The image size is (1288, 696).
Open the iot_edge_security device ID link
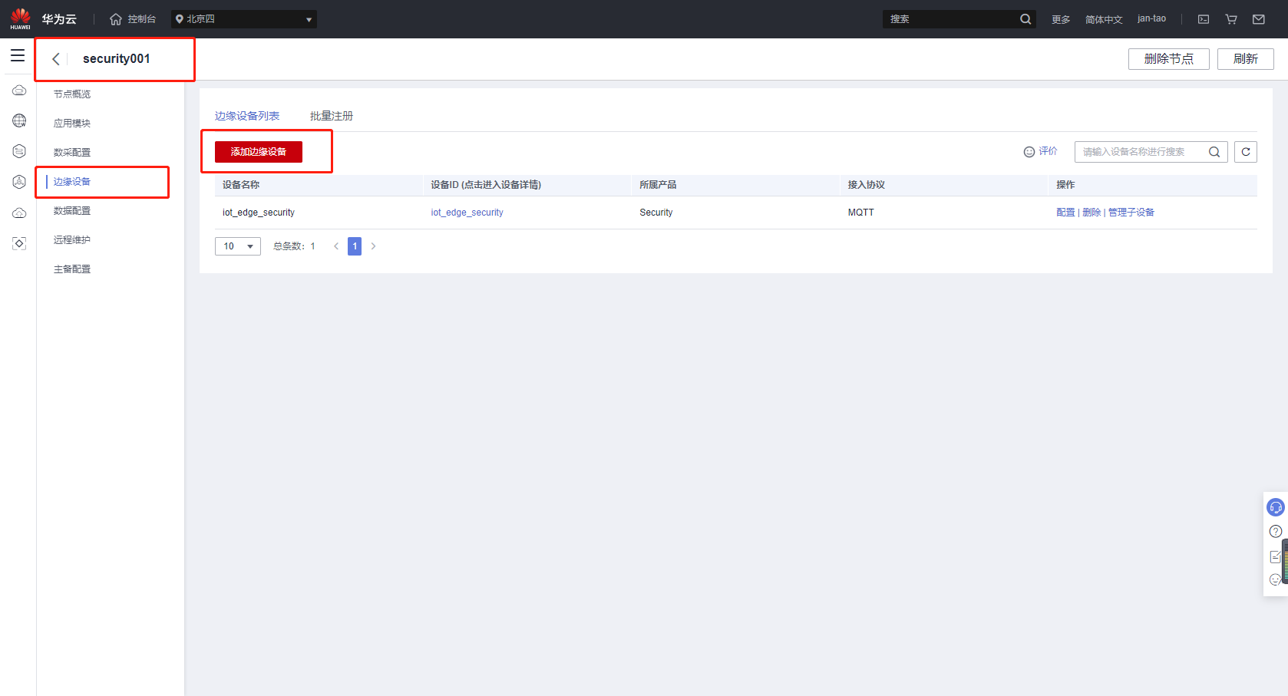pos(467,213)
